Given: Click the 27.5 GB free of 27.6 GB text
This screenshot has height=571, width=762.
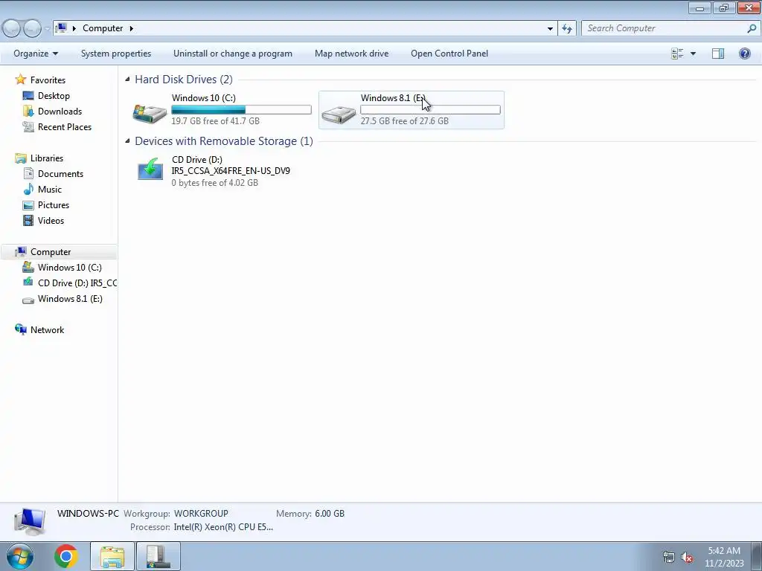Looking at the screenshot, I should (404, 121).
